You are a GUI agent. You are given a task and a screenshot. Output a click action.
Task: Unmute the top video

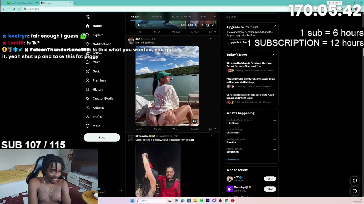pyautogui.click(x=196, y=25)
